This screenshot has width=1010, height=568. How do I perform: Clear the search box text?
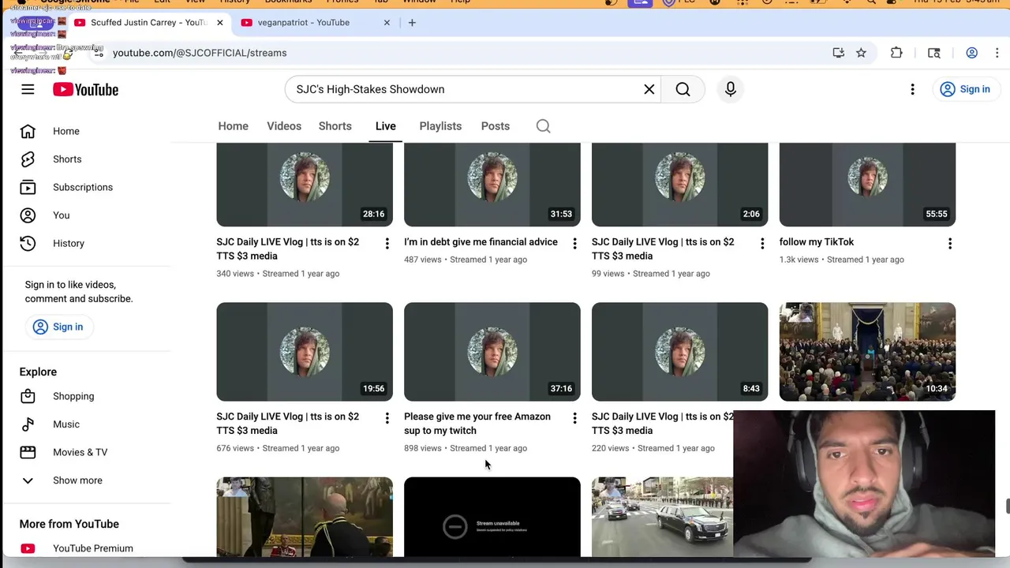pos(649,89)
